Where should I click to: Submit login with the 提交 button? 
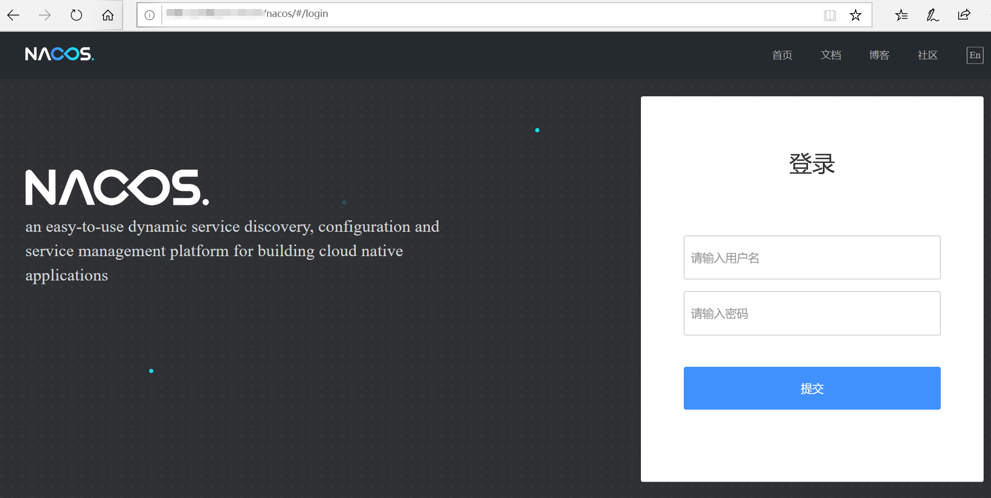(x=812, y=388)
